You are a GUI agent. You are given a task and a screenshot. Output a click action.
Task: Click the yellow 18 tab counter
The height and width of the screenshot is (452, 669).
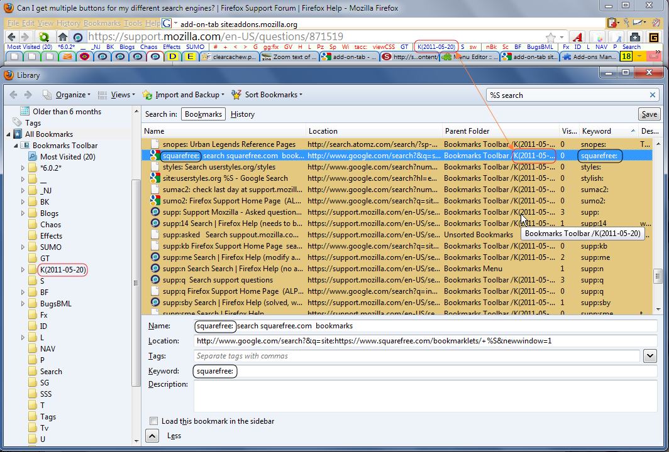[x=626, y=56]
